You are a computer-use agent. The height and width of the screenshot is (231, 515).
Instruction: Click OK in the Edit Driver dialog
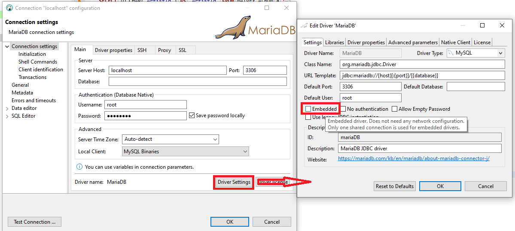[x=440, y=186]
